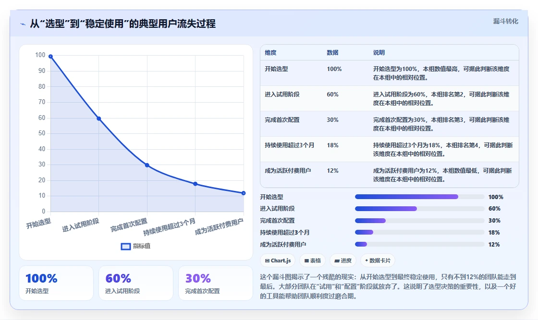Click the 指标值 legend label
The image size is (538, 320).
click(142, 246)
